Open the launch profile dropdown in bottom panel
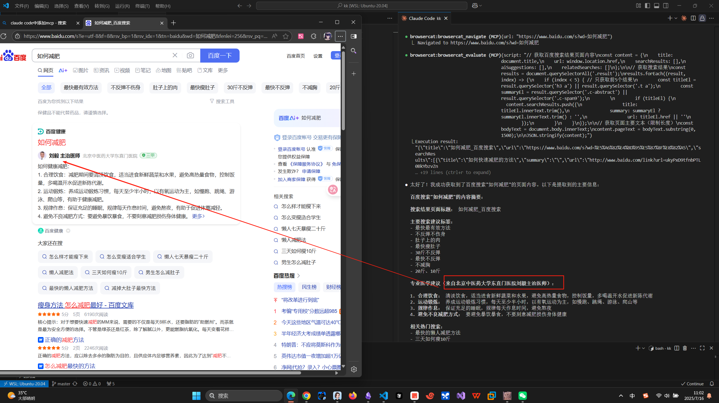The height and width of the screenshot is (403, 719). pos(643,348)
